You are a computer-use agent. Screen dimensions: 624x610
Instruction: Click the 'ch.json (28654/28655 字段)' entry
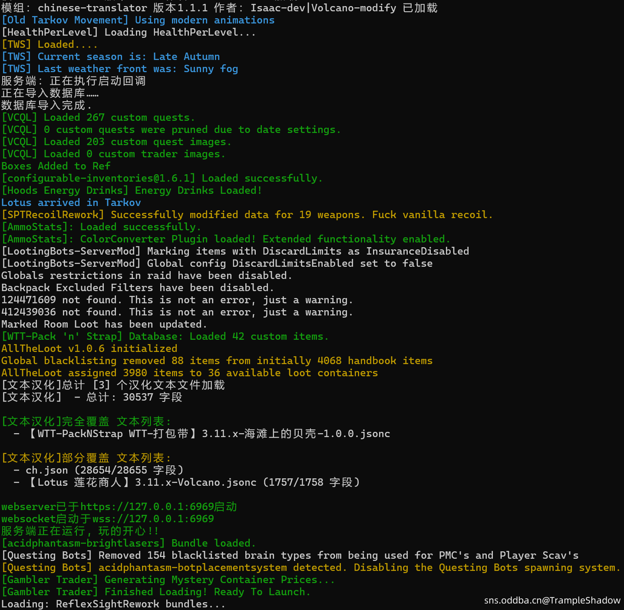pos(99,471)
